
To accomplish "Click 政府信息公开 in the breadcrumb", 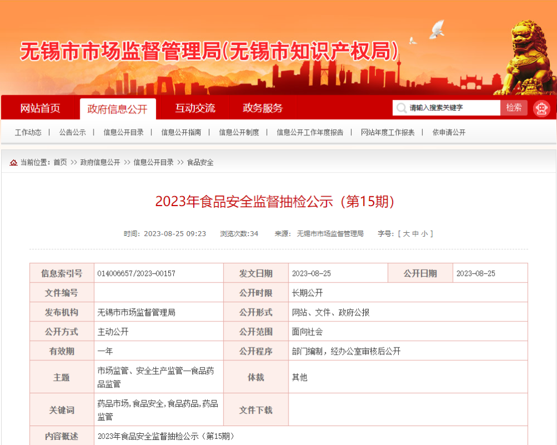I will point(100,163).
